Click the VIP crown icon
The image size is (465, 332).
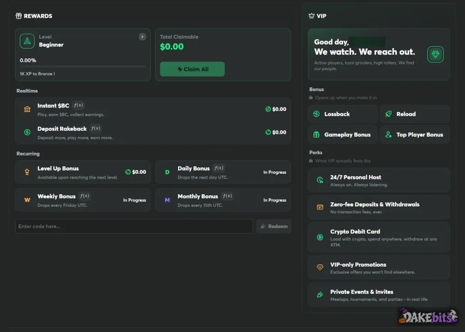click(x=312, y=16)
